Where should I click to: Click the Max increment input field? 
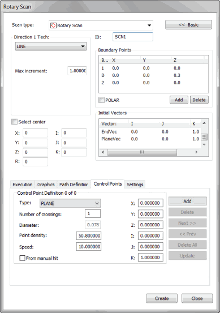(77, 71)
